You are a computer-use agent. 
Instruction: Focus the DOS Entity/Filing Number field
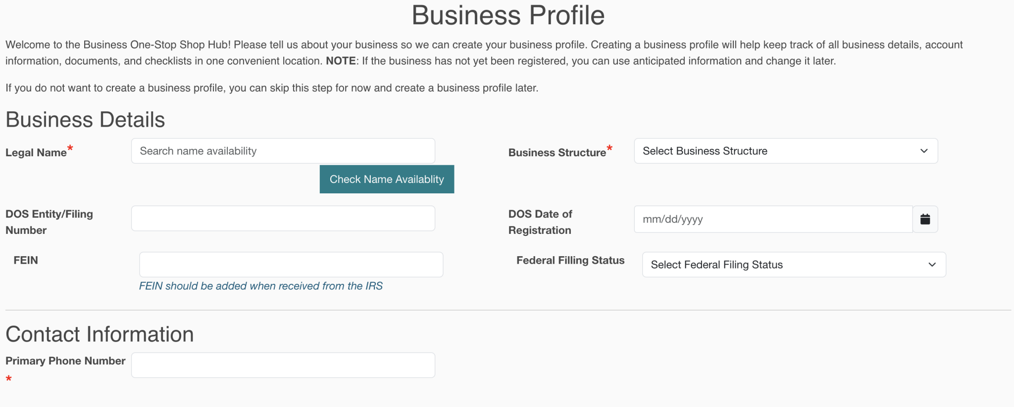[283, 218]
